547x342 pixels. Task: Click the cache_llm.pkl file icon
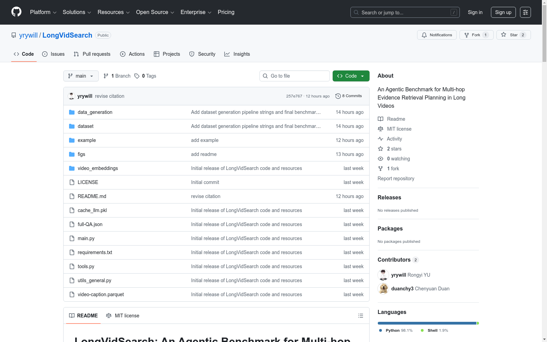tap(72, 210)
